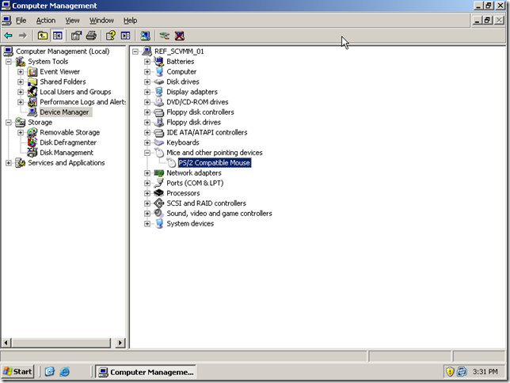Viewport: 510px width, 383px height.
Task: Expand the Event Viewer node
Action: tap(21, 71)
